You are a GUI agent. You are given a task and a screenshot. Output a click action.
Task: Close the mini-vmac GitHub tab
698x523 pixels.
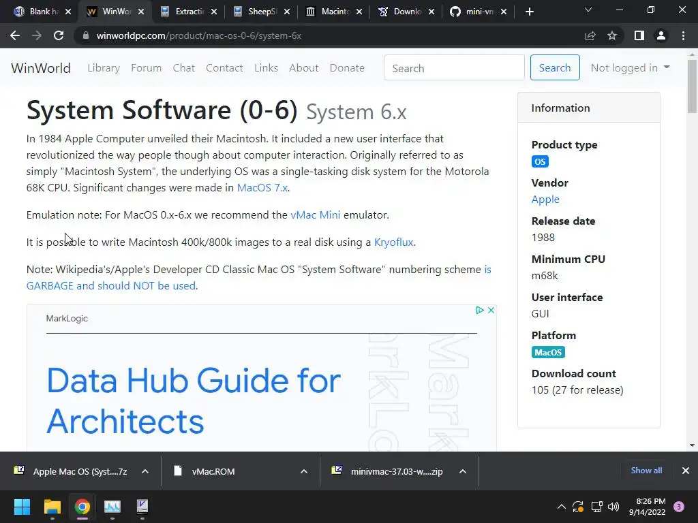coord(504,12)
